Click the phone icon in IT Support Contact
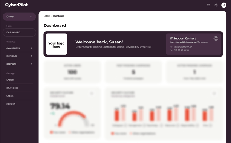This screenshot has width=231, height=143. (171, 50)
